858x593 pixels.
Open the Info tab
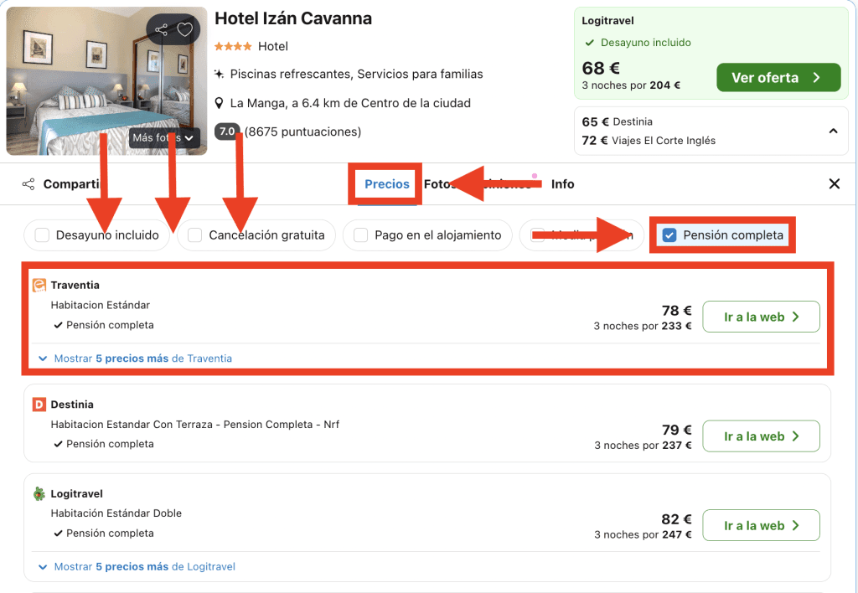(562, 184)
